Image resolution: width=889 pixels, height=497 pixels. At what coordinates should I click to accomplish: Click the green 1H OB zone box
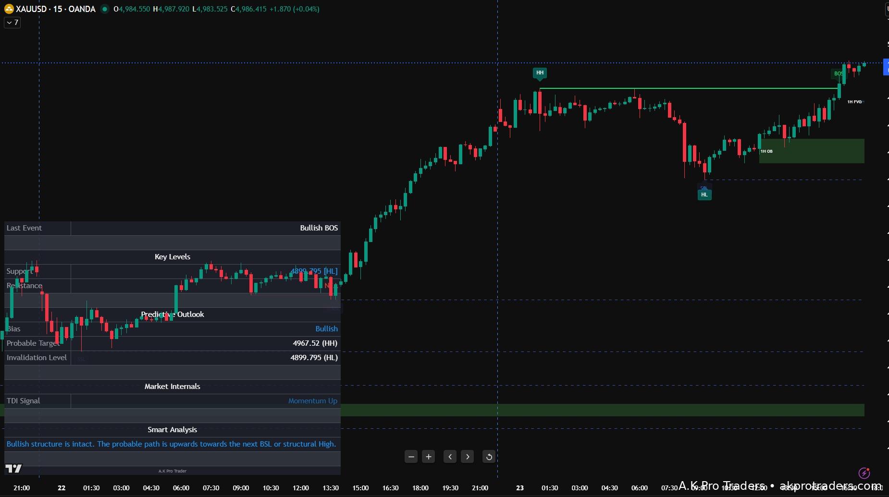(x=812, y=150)
